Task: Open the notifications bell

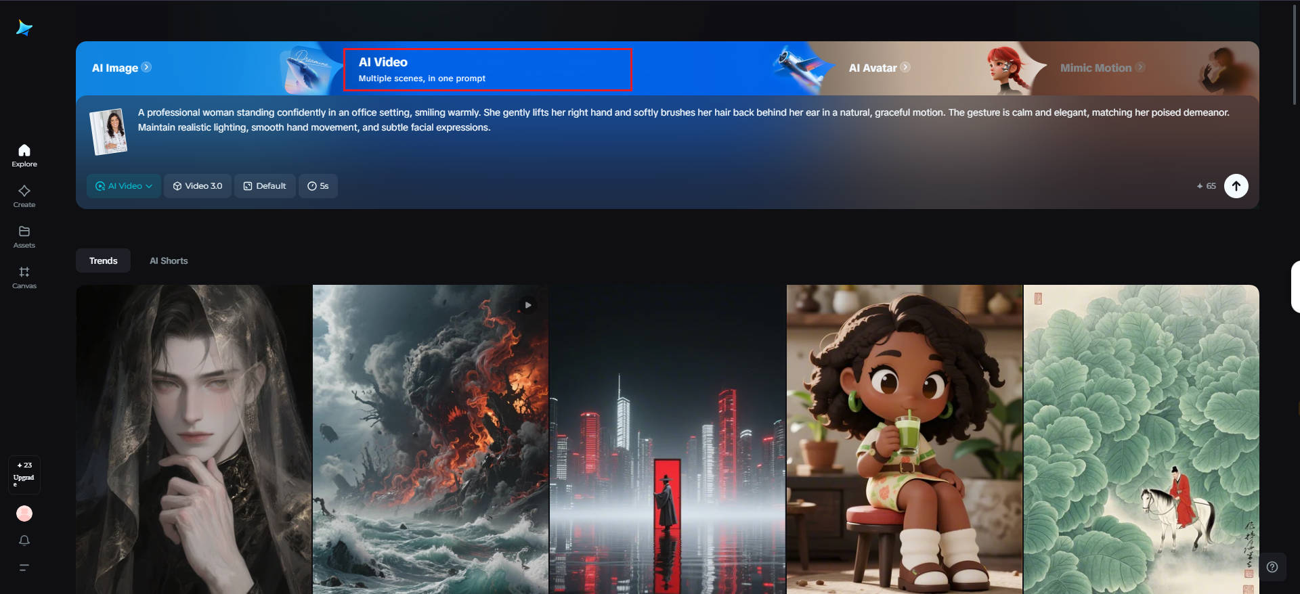Action: [x=24, y=541]
